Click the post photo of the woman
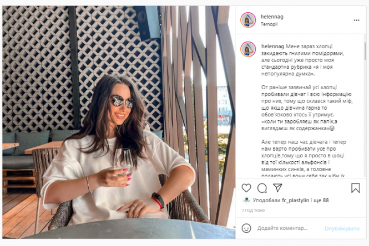The height and width of the screenshot is (246, 369). click(x=119, y=122)
